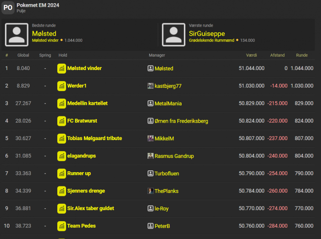Screen dimensions: 321x239
Task: Click the profile icon beside PeterB
Action: (150, 226)
